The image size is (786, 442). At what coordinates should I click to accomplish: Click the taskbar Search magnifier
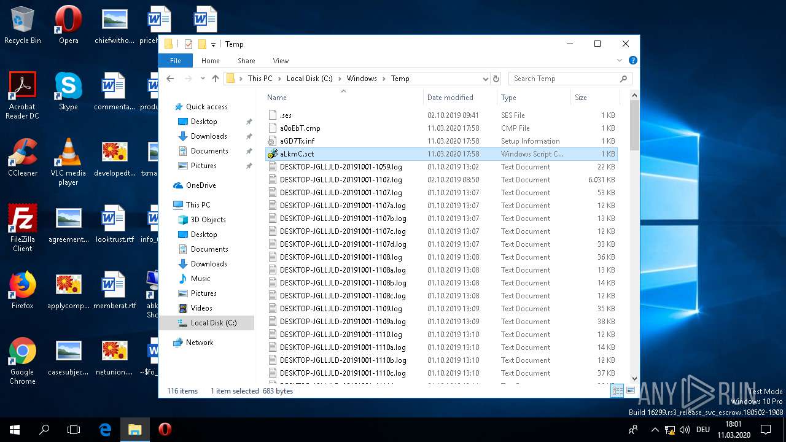tap(44, 430)
